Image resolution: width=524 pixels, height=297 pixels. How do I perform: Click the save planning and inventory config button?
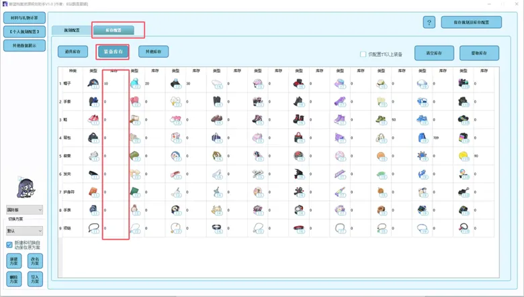coord(471,22)
